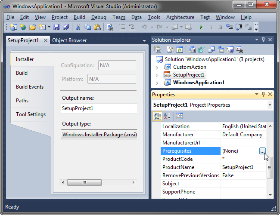Open the Undo history dropdown arrow
Viewport: 280px width, 215px height.
[152, 27]
